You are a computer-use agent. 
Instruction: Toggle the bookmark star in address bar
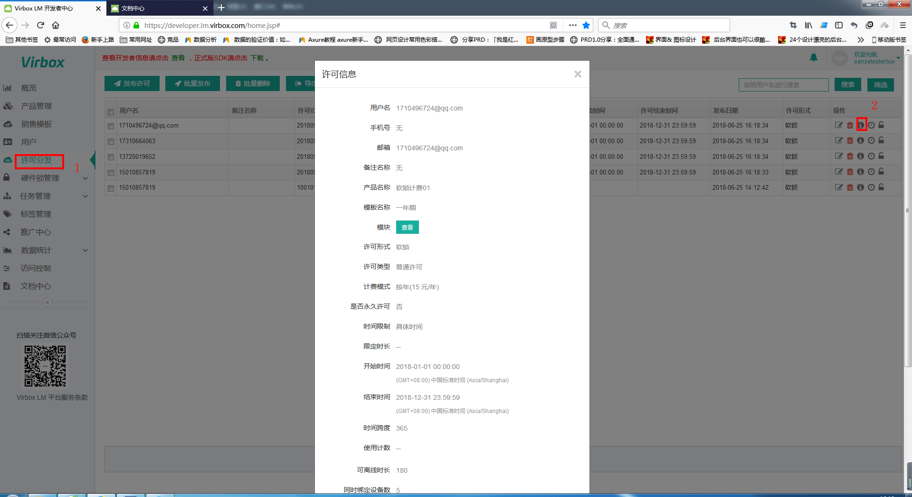(586, 25)
